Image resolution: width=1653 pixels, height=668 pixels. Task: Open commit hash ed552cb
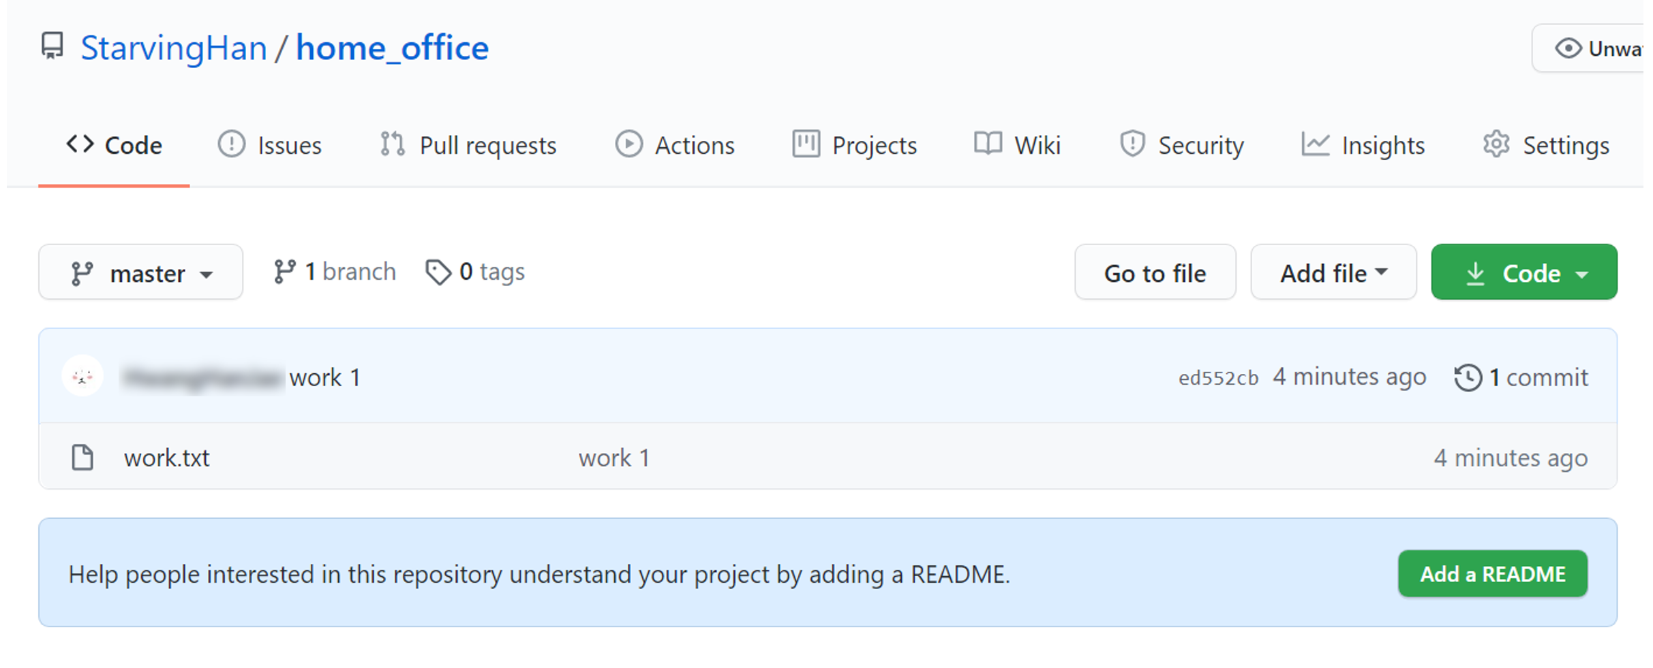tap(1219, 378)
